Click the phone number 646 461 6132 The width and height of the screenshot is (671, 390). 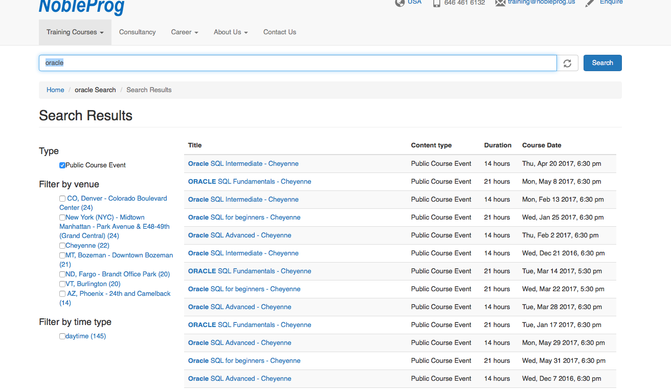(x=464, y=3)
